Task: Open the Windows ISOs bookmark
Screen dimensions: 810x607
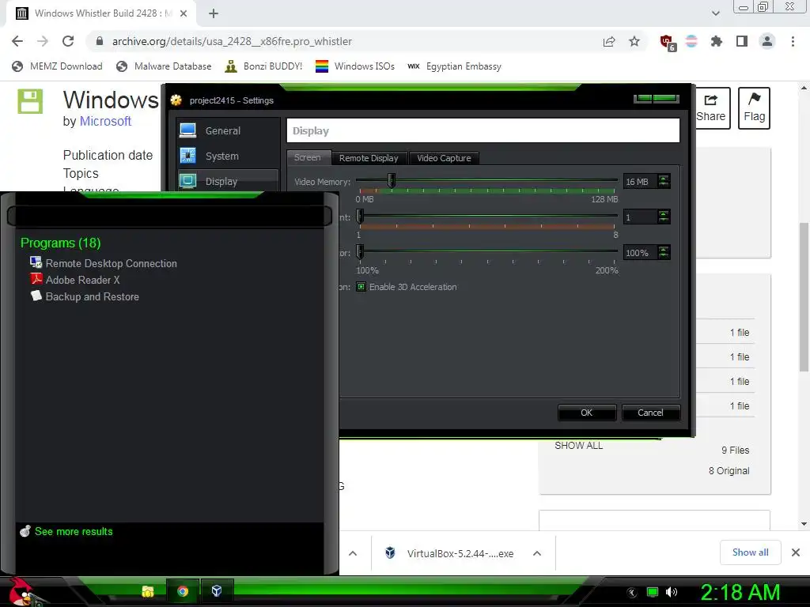Action: [x=355, y=66]
